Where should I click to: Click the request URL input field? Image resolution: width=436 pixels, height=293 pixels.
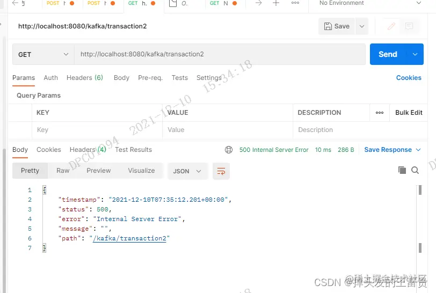pos(220,54)
